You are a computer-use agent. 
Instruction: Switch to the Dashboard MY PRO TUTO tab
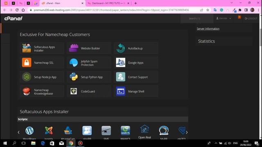(108, 3)
